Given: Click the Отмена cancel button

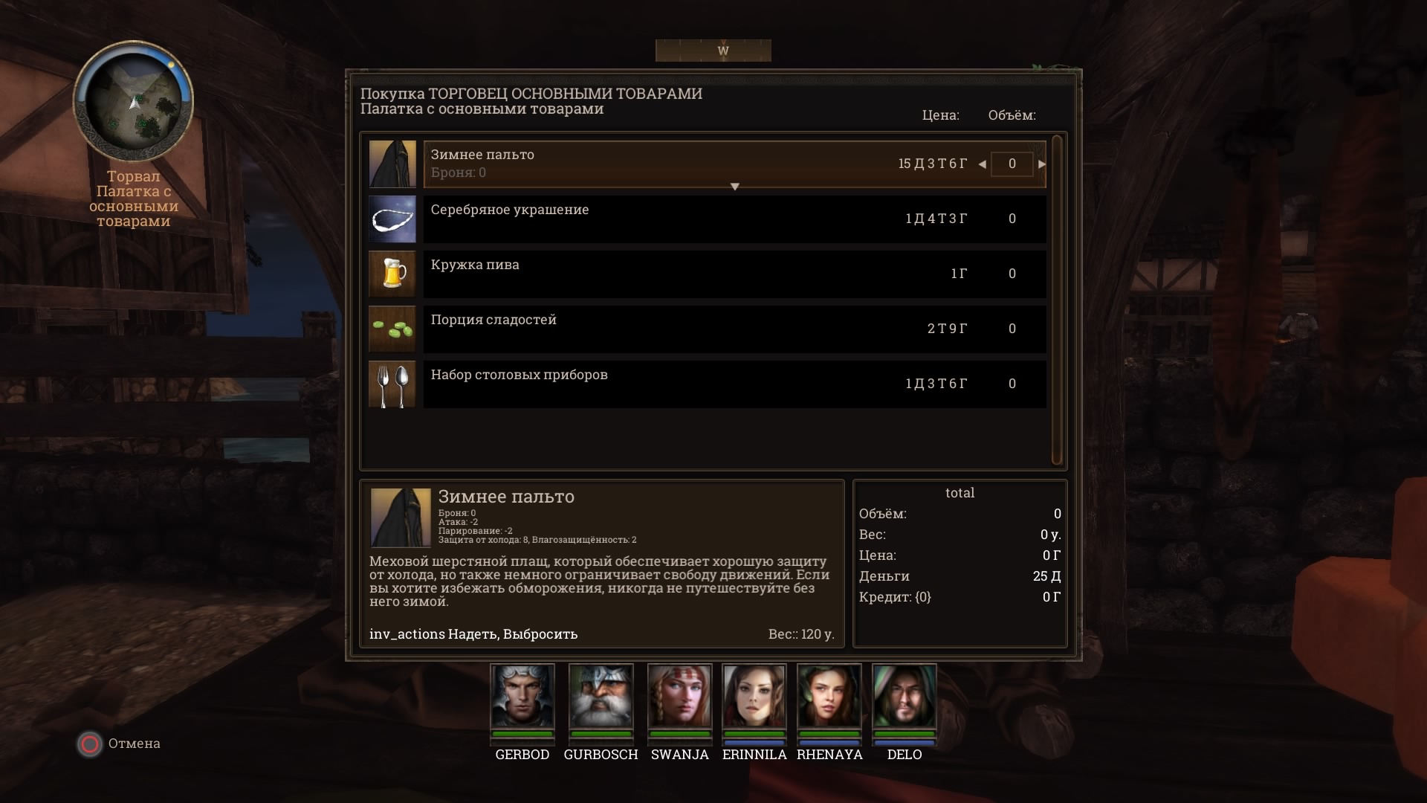Looking at the screenshot, I should 119,744.
